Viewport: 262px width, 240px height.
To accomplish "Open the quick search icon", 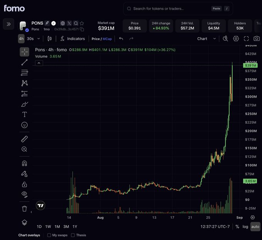I will pyautogui.click(x=225, y=39).
